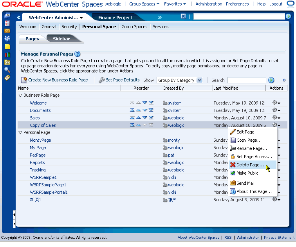Open the sidebar mail envelope icon
The height and width of the screenshot is (247, 296).
pos(7,31)
